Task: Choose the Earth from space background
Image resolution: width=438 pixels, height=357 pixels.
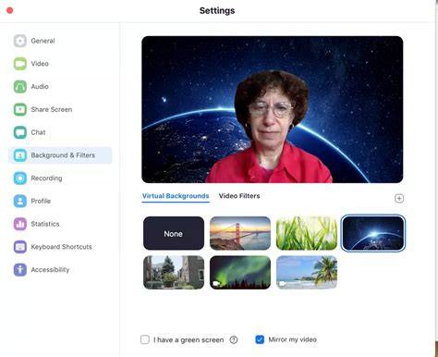Action: tap(373, 233)
